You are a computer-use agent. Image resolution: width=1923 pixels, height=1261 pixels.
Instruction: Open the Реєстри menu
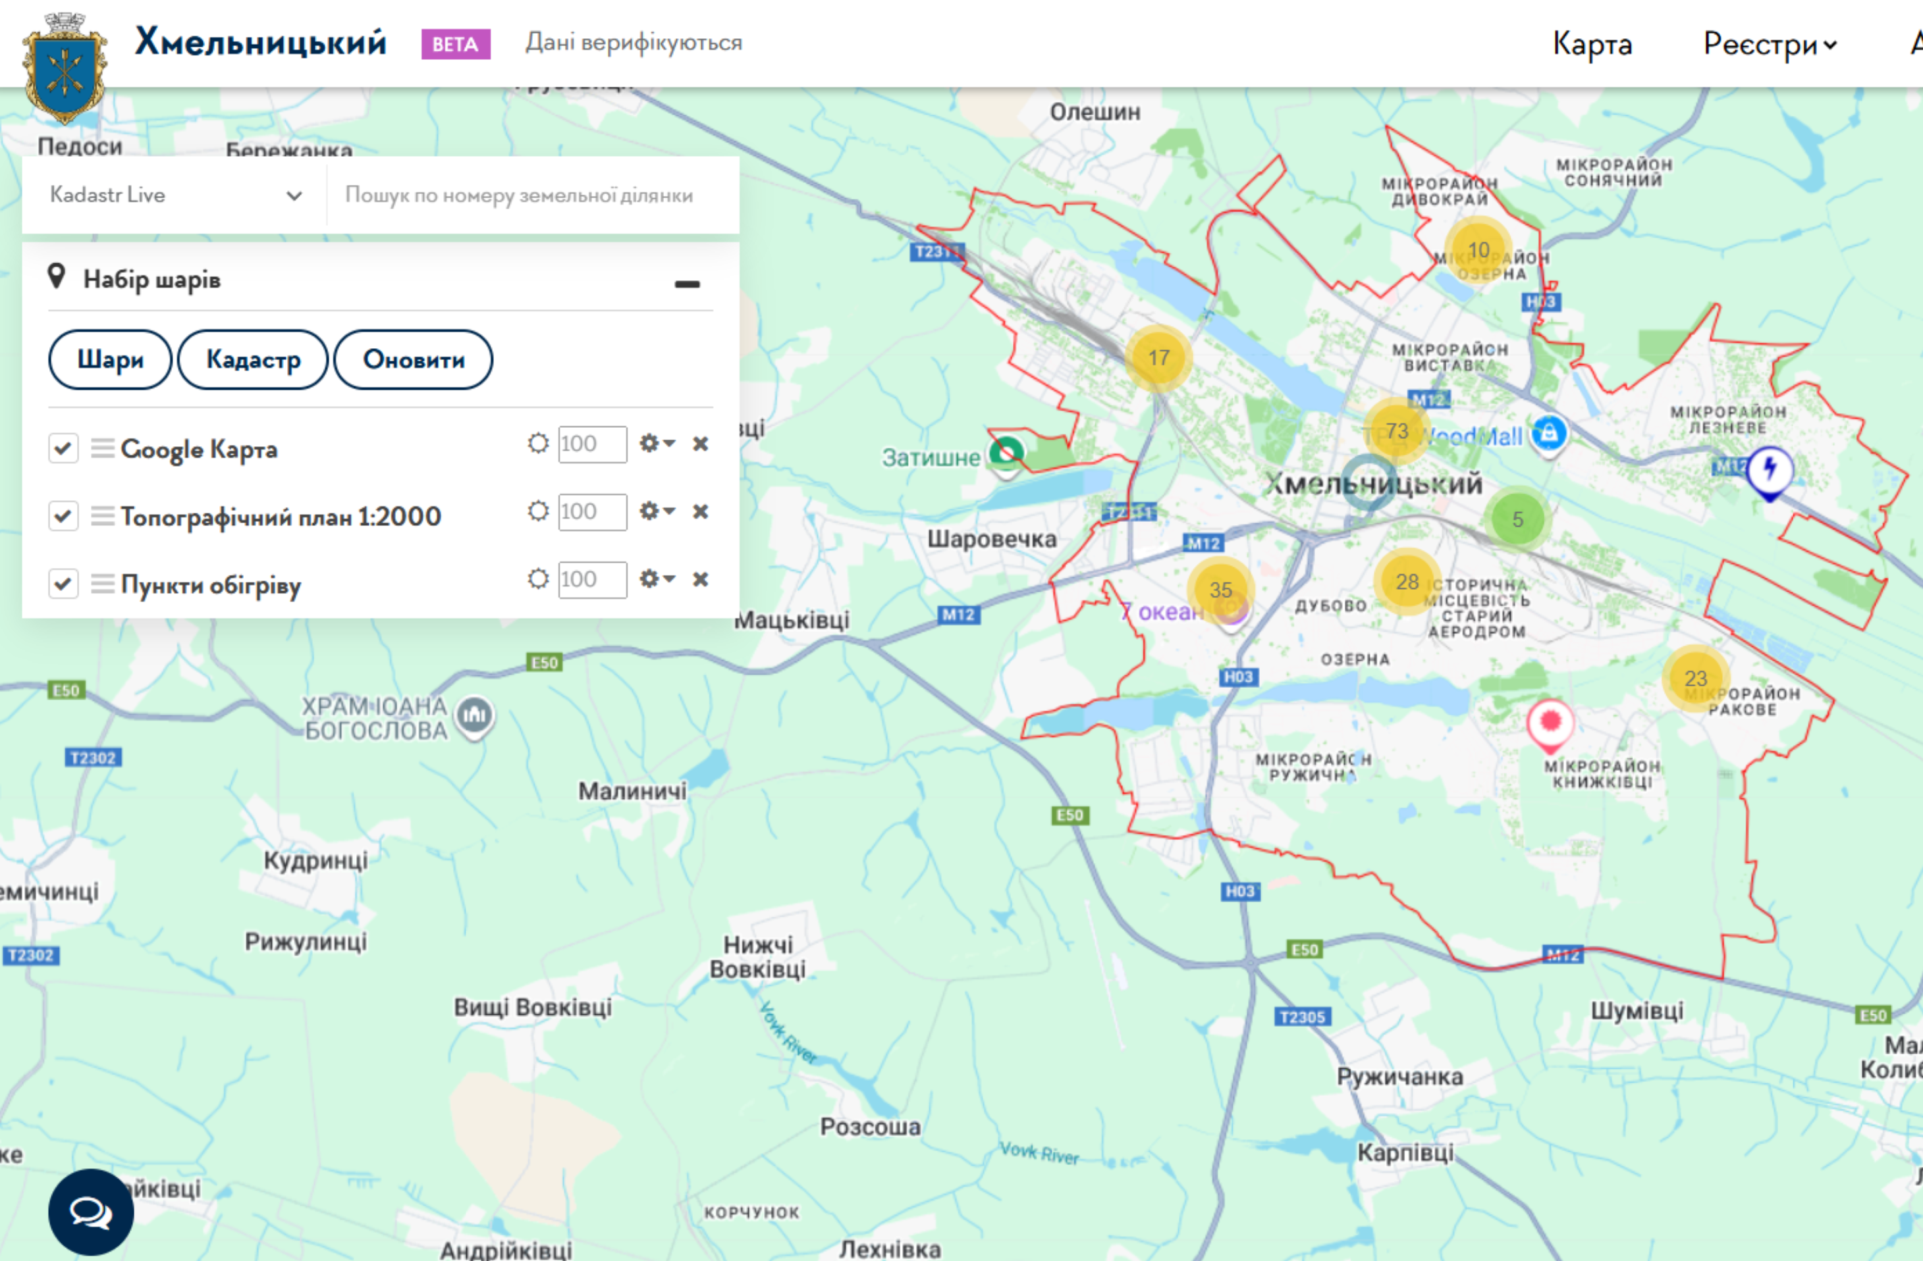pos(1770,43)
